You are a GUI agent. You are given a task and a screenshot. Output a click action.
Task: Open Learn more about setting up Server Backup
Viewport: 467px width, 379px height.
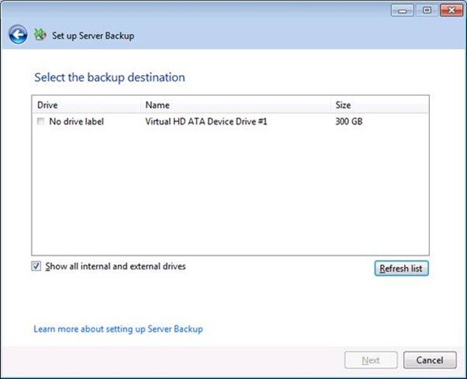(118, 329)
